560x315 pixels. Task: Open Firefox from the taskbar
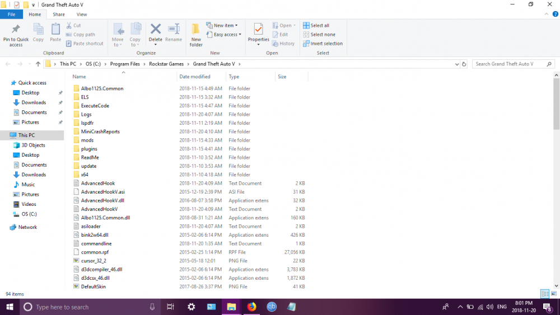pos(251,307)
